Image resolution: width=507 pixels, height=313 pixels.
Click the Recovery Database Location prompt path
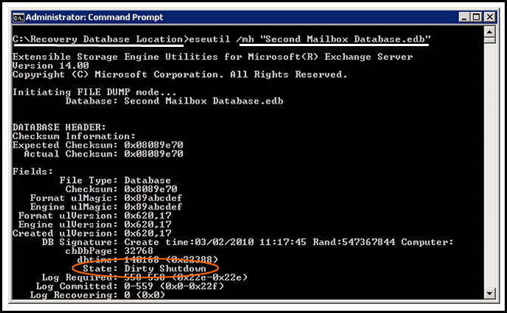pyautogui.click(x=98, y=39)
